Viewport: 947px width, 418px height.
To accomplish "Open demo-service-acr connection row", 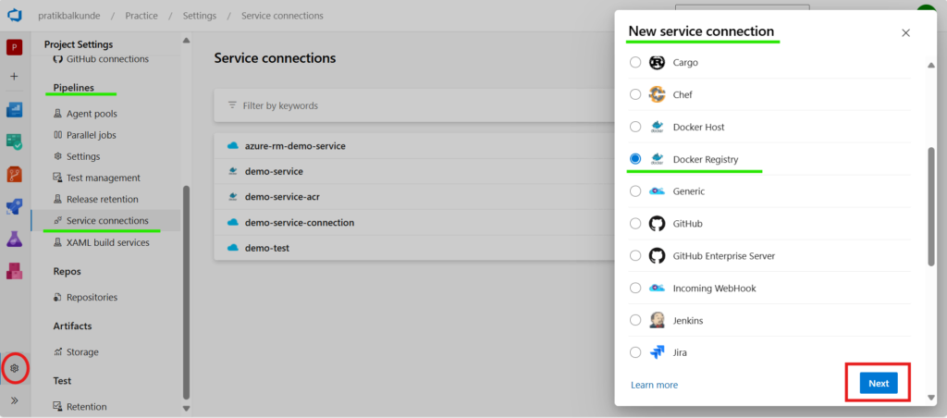I will click(414, 197).
